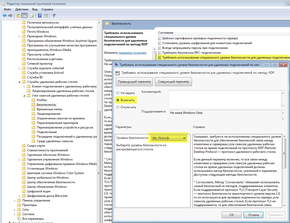
Task: Click the editor's title bar app icon
Action: tap(4, 4)
